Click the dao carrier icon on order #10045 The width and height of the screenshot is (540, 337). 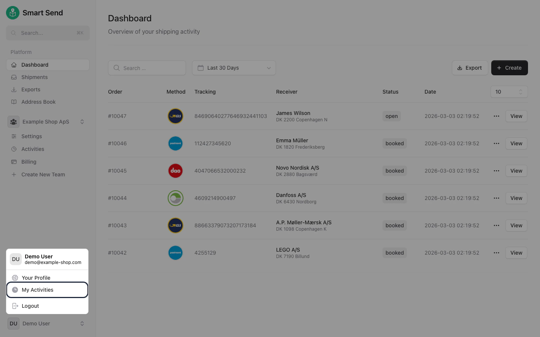click(x=175, y=171)
